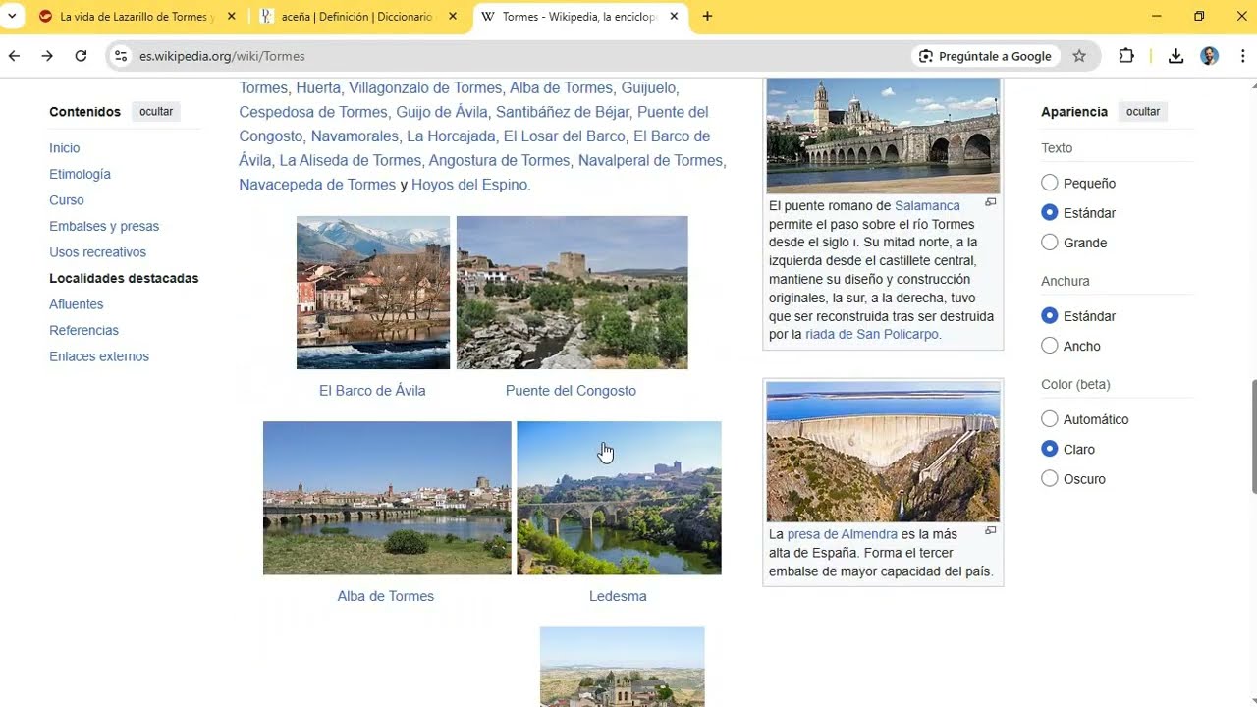The image size is (1257, 707).
Task: Select the Pequeño text size option
Action: [x=1050, y=183]
